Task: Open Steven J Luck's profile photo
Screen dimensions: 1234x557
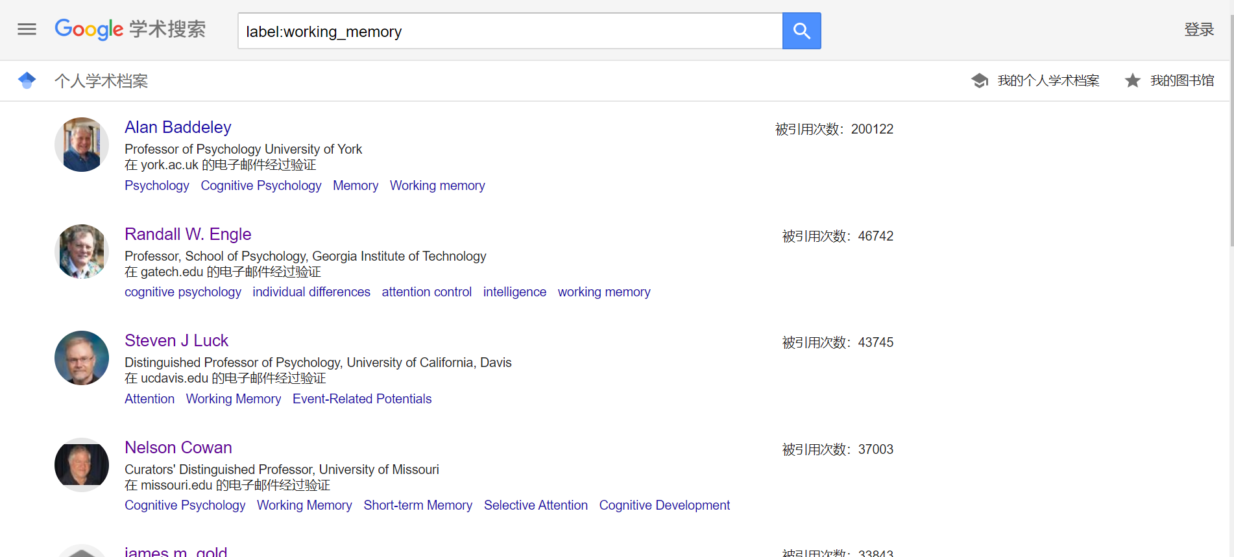Action: (x=82, y=358)
